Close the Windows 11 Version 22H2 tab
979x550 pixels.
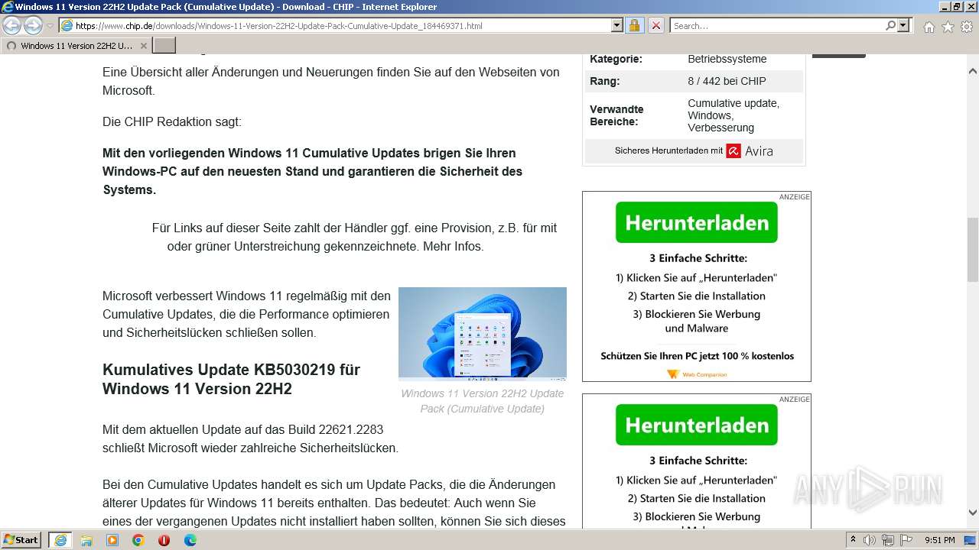click(143, 46)
